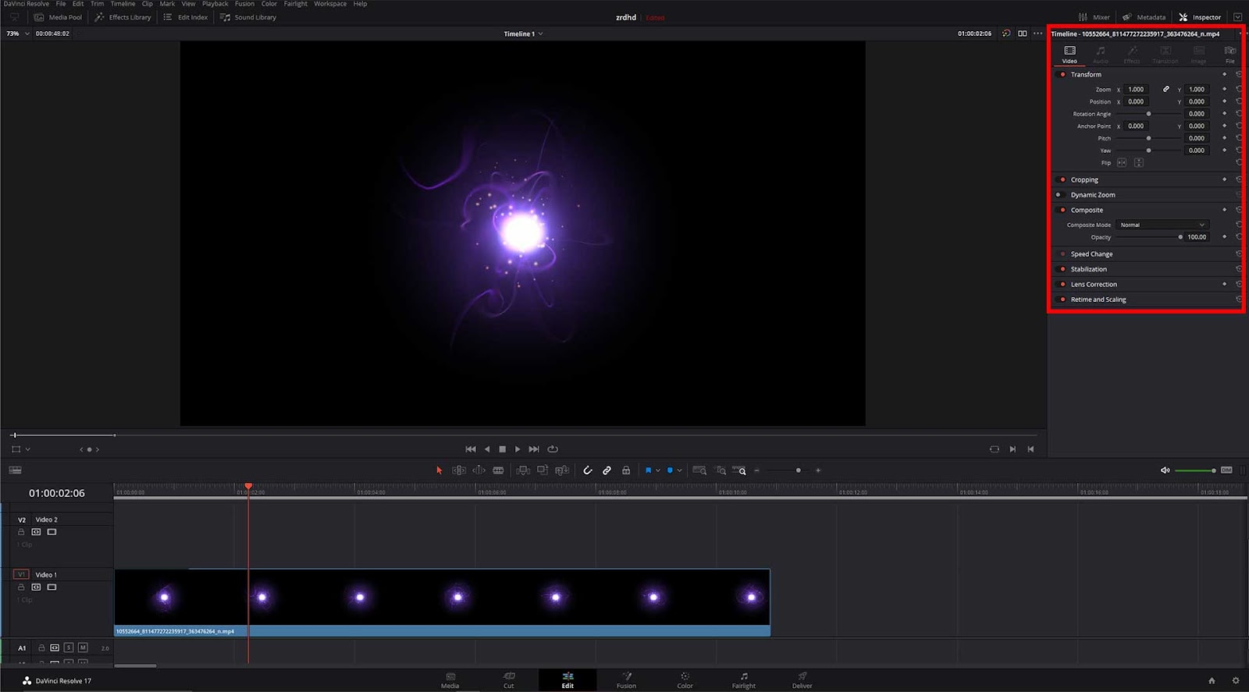The height and width of the screenshot is (692, 1249).
Task: Switch to the Fairlight page
Action: click(x=743, y=680)
